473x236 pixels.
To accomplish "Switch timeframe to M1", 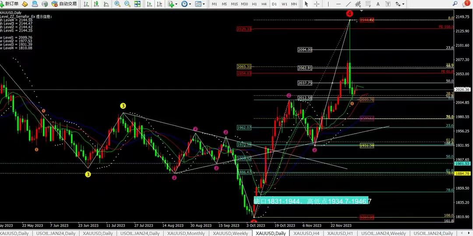I will pyautogui.click(x=214, y=4).
